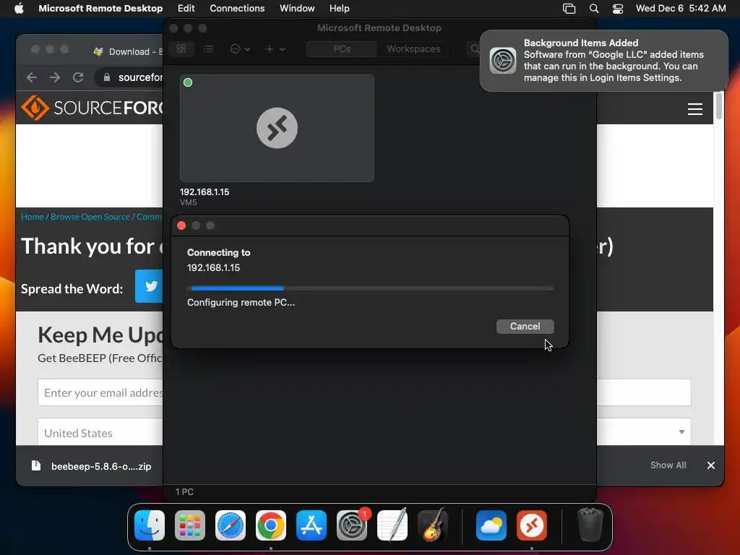Open the Apple menu
This screenshot has width=740, height=555.
click(x=19, y=8)
